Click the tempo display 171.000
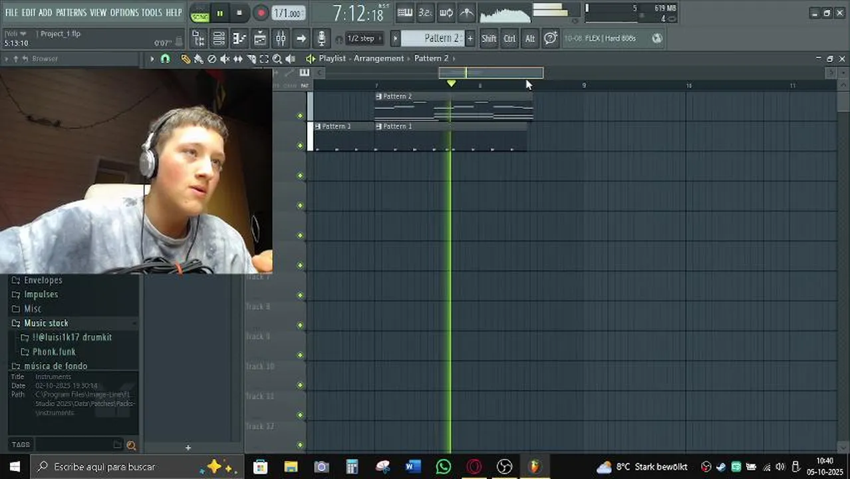 pyautogui.click(x=288, y=13)
